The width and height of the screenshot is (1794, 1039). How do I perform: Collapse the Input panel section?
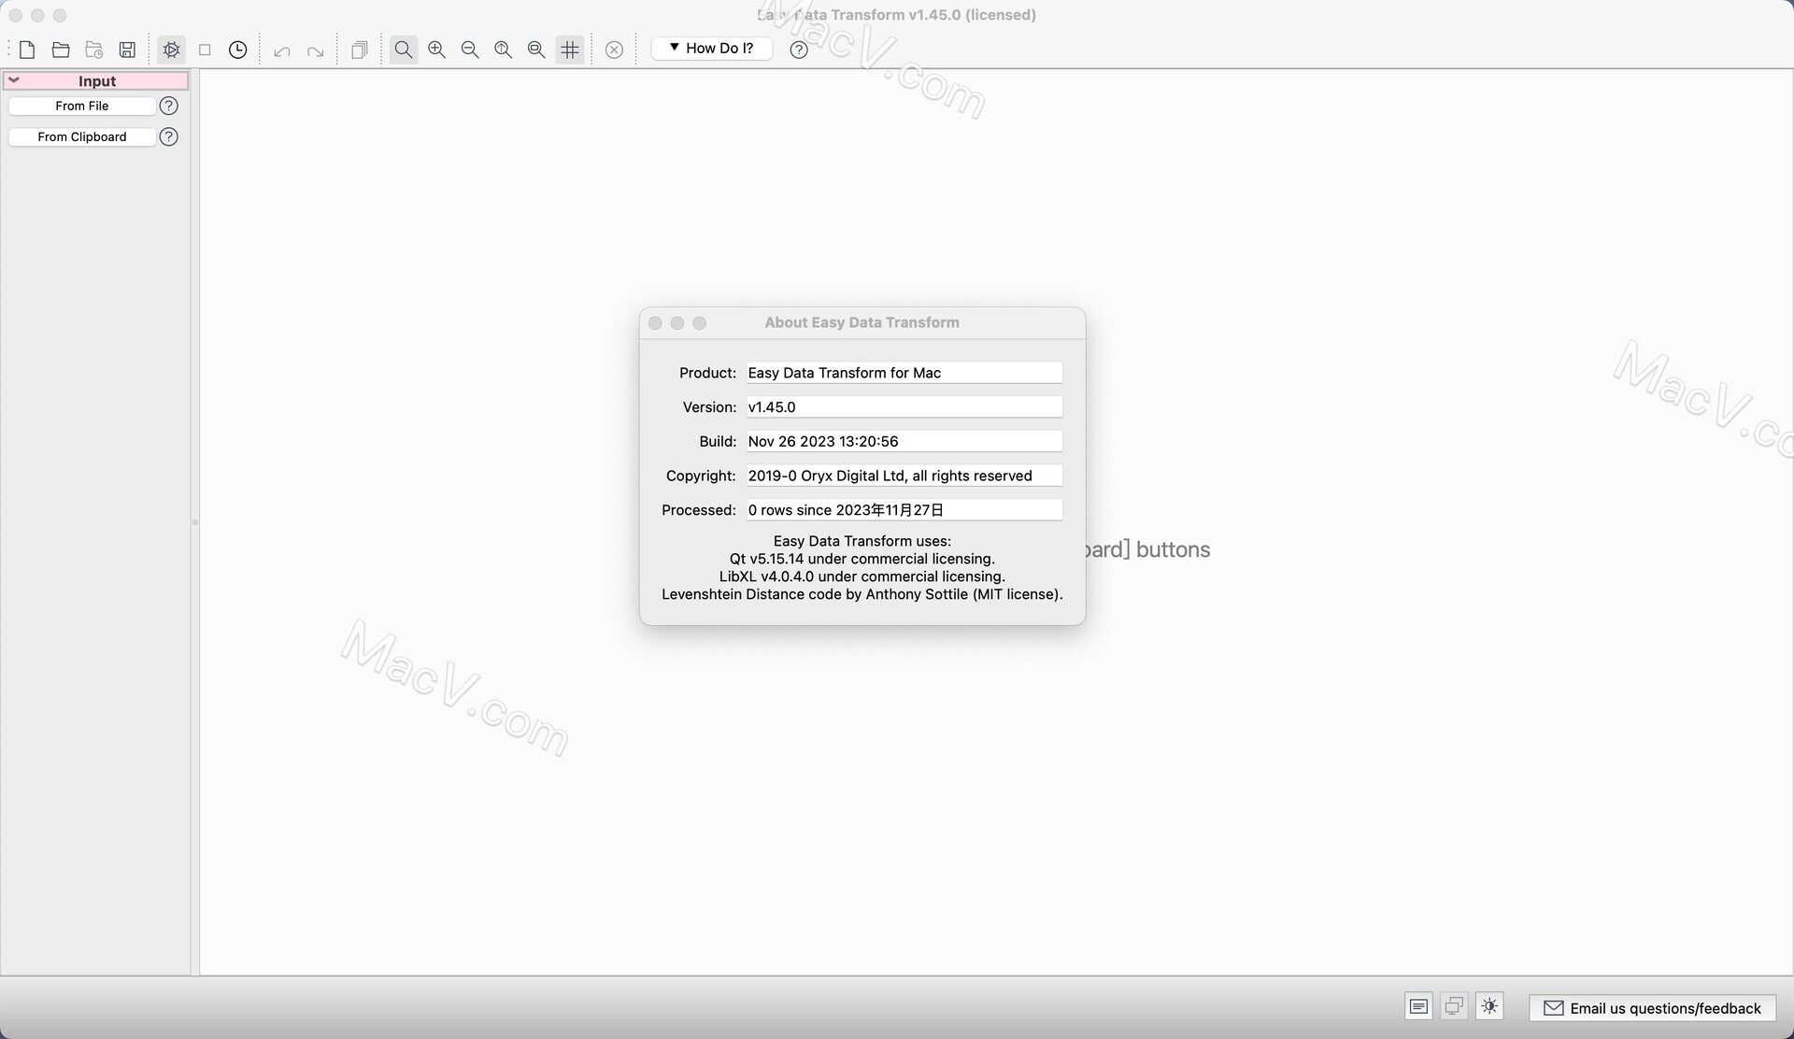(14, 80)
